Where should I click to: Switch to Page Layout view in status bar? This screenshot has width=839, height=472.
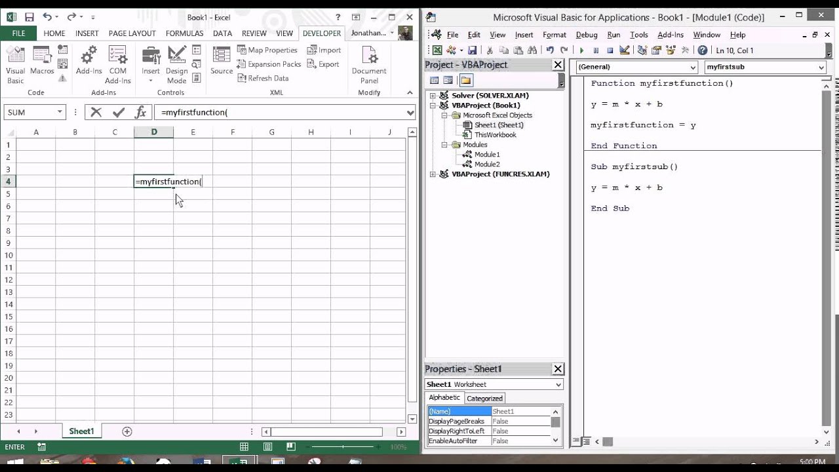[269, 447]
